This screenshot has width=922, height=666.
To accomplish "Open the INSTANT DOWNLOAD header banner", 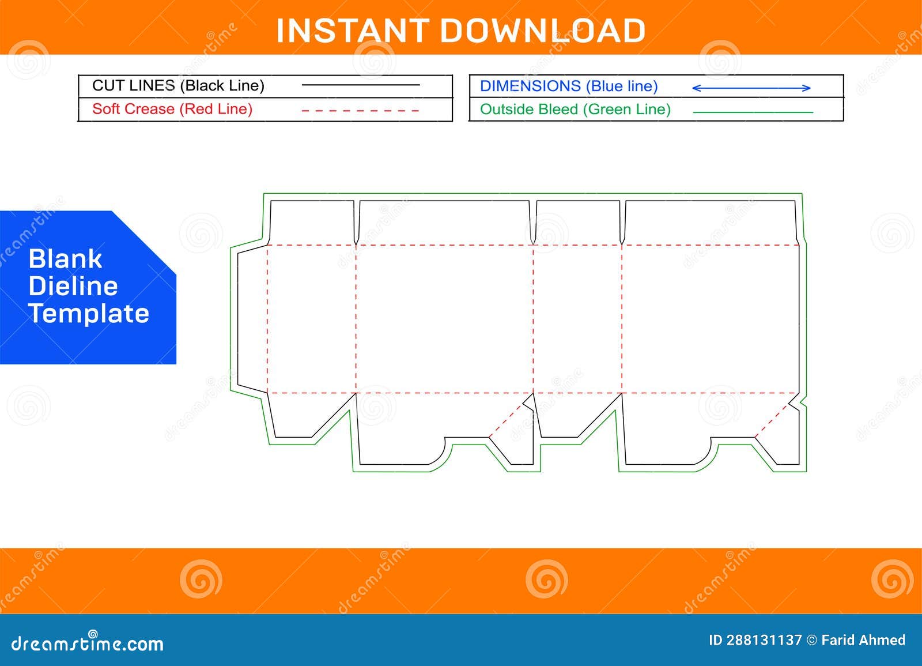I will [461, 28].
